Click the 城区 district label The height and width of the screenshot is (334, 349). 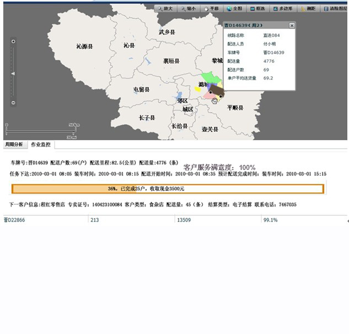pos(188,109)
